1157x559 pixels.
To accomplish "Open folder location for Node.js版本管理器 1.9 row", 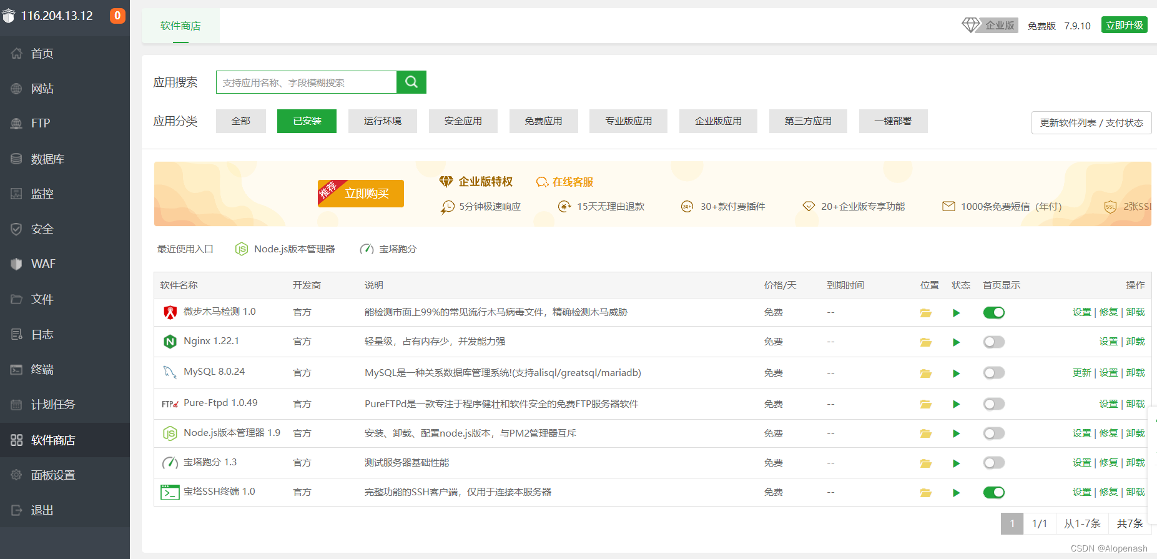I will point(925,433).
